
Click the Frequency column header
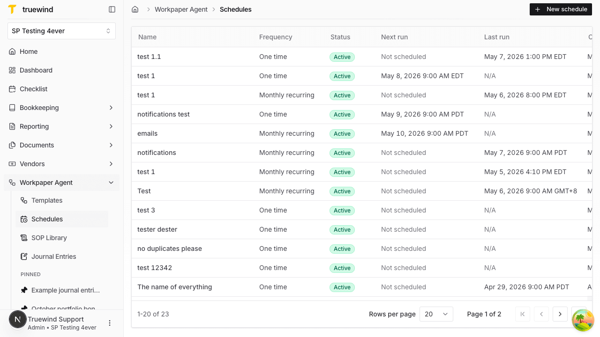[x=276, y=37]
